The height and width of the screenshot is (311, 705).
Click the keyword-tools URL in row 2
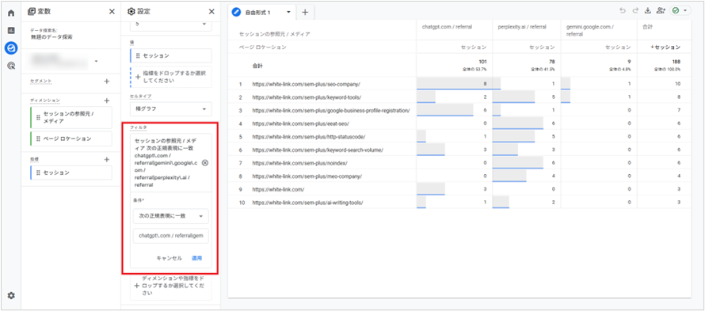coord(307,97)
